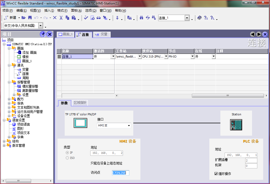Image resolution: width=270 pixels, height=184 pixels.
Task: Select 周期 in the project tree
Action: click(x=26, y=78)
